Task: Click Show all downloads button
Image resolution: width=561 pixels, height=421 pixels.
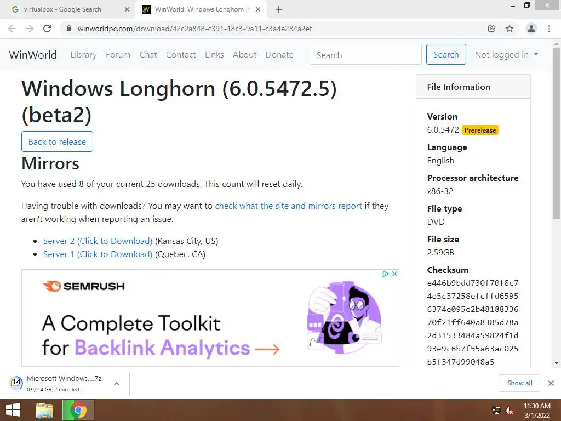Action: pyautogui.click(x=519, y=383)
